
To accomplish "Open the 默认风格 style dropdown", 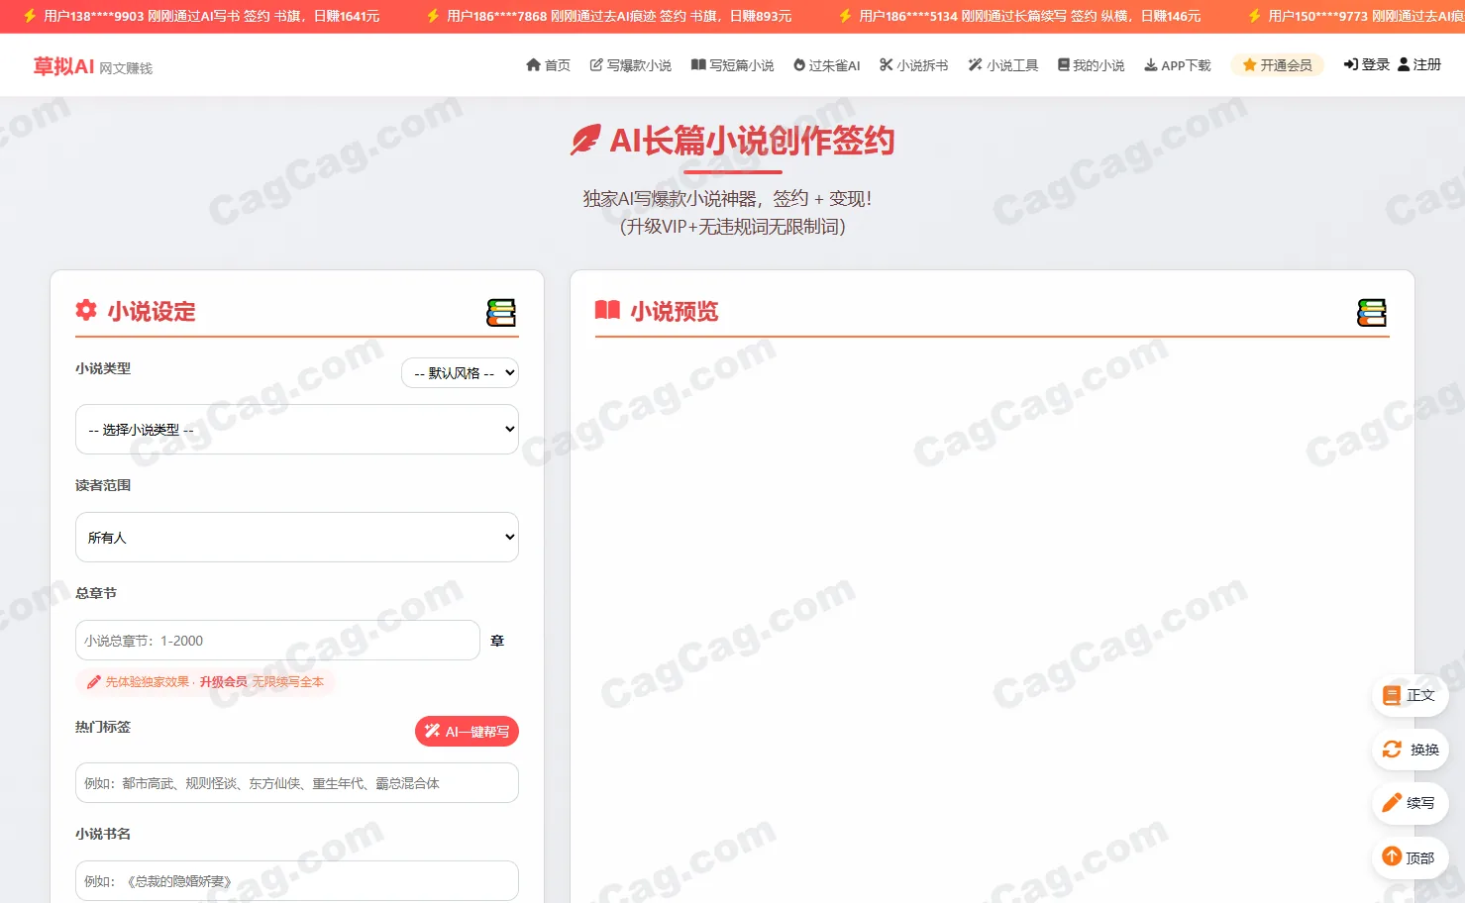I will click(x=460, y=373).
